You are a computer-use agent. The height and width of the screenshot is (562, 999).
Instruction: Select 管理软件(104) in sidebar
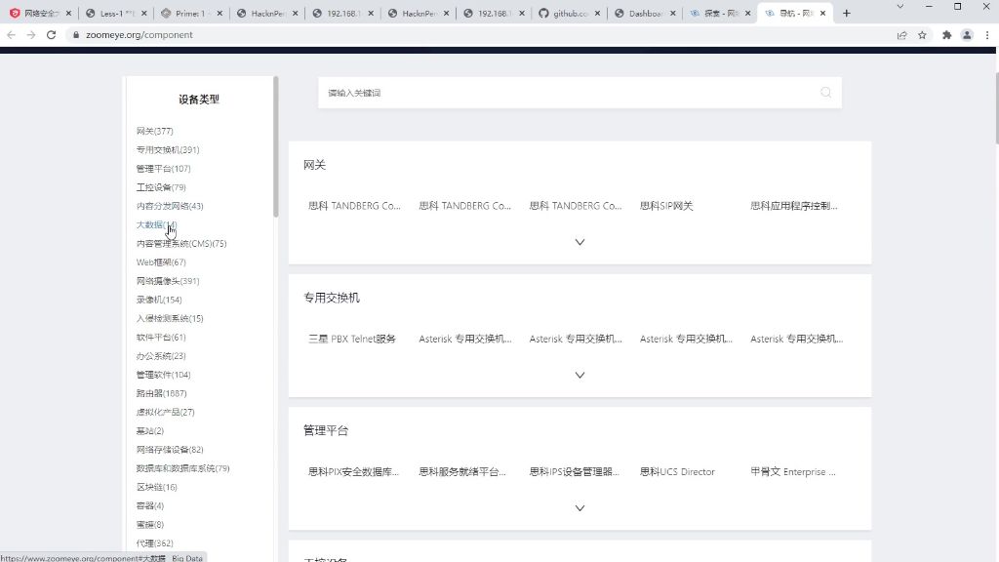coord(163,375)
